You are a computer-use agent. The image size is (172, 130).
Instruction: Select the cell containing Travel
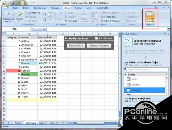[x=29, y=96]
